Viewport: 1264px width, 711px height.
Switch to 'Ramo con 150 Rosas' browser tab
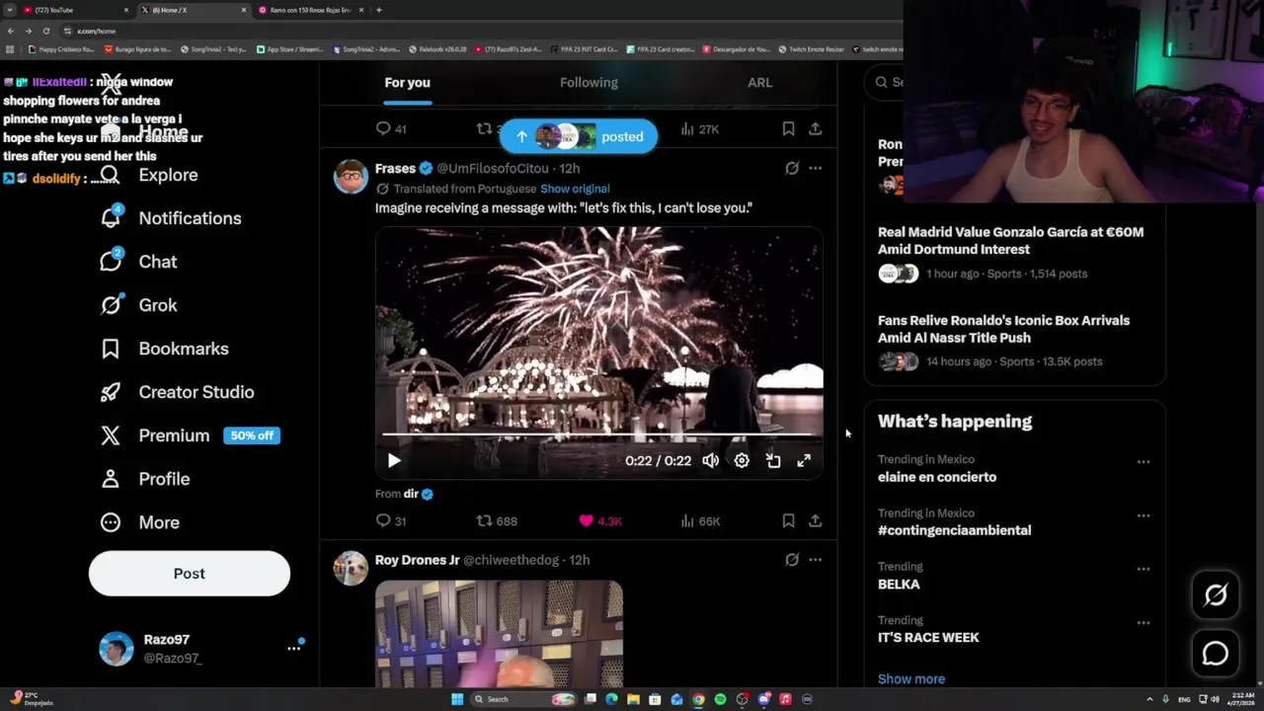click(310, 10)
